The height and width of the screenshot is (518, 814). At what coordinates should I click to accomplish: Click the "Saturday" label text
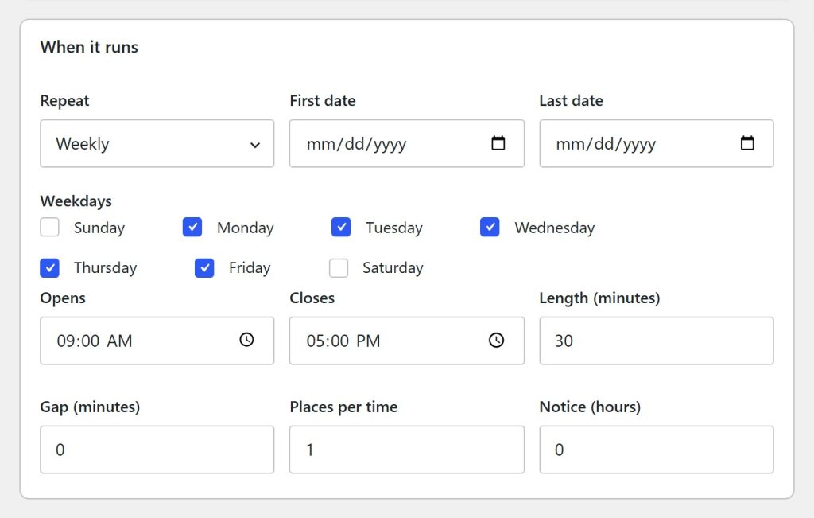click(x=393, y=268)
